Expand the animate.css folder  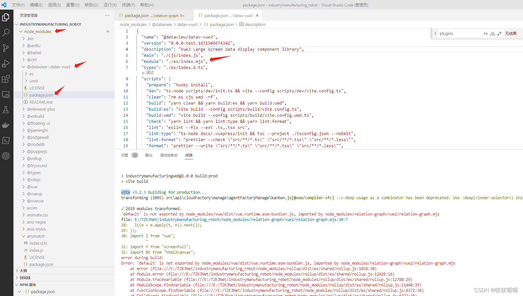(37, 215)
